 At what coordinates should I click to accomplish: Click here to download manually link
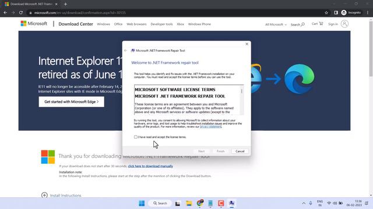pyautogui.click(x=150, y=166)
